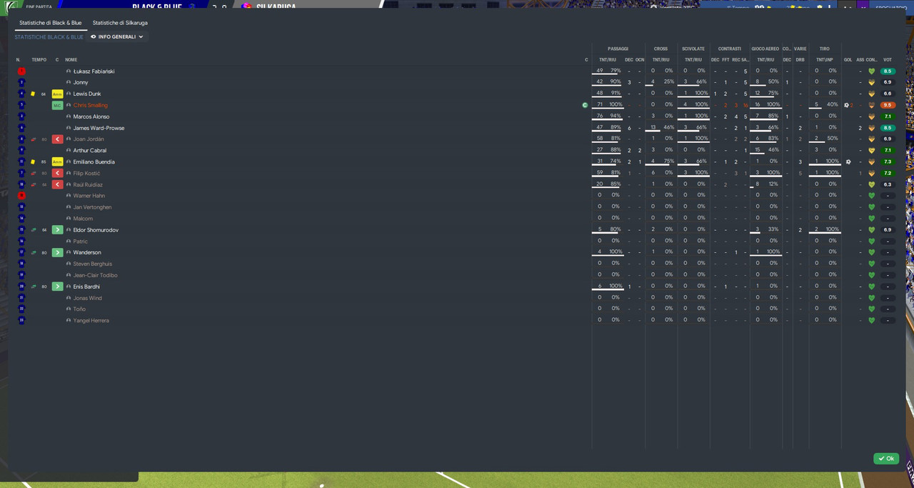Select the Marcos Alonso player row name

pos(91,116)
